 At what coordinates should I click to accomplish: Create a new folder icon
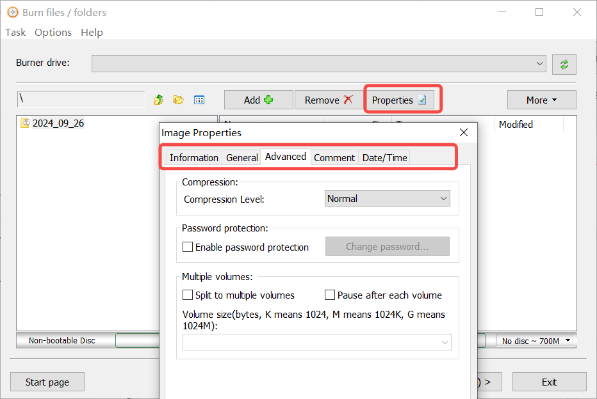click(x=178, y=100)
